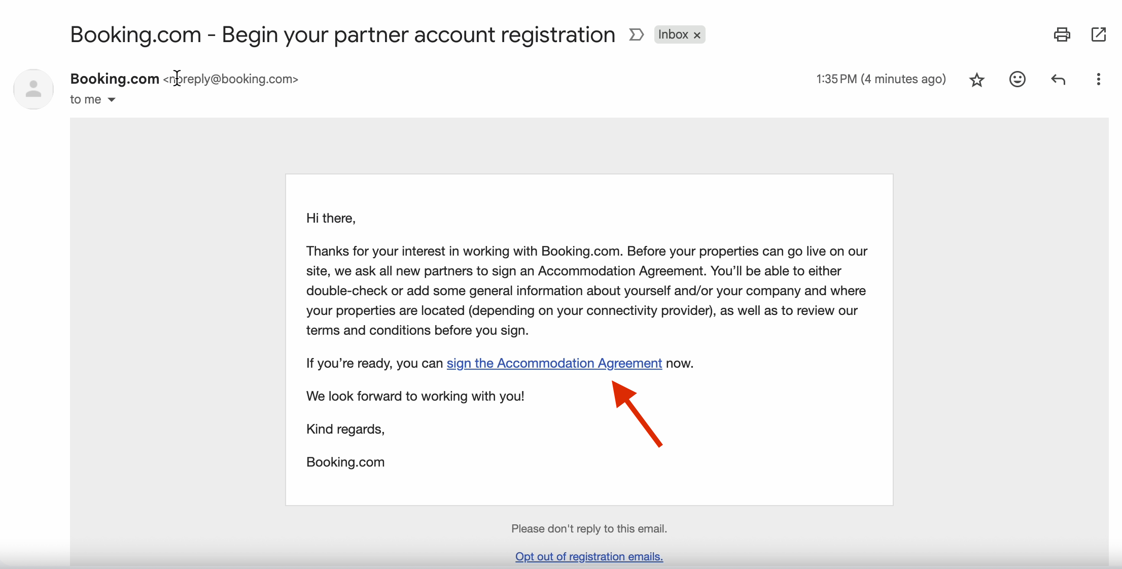Viewport: 1122px width, 569px height.
Task: Star this Booking.com message
Action: point(976,80)
